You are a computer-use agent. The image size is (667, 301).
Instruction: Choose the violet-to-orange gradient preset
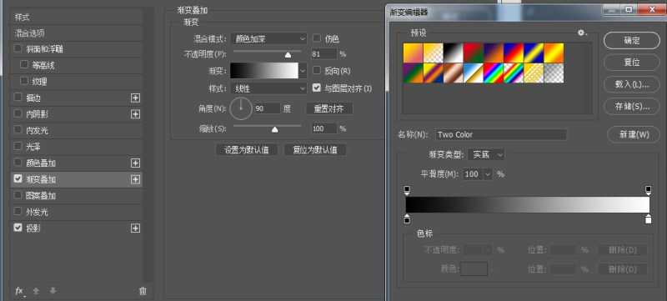click(494, 53)
